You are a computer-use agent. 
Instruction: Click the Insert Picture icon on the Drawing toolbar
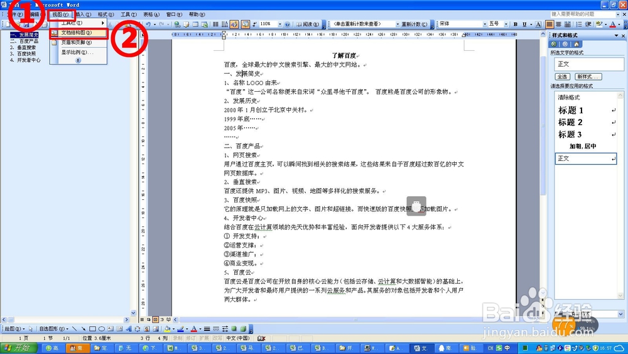tap(156, 329)
